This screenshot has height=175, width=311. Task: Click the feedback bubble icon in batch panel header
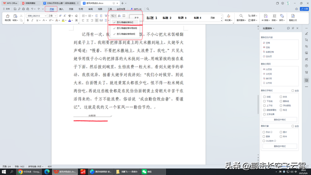pos(288,28)
